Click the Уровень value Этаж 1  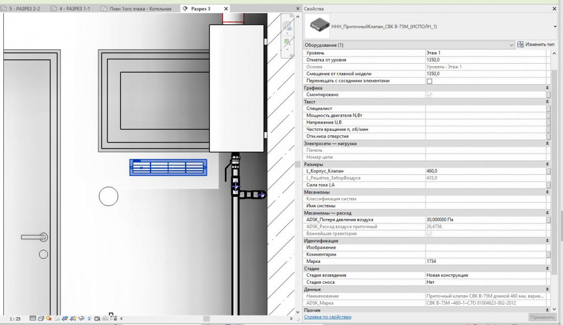(486, 53)
